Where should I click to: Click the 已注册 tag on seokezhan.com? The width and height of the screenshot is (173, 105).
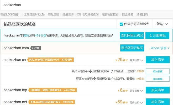36,48
